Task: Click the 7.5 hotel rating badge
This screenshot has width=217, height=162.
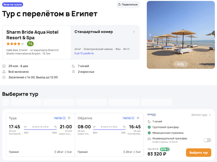Action: pyautogui.click(x=30, y=44)
